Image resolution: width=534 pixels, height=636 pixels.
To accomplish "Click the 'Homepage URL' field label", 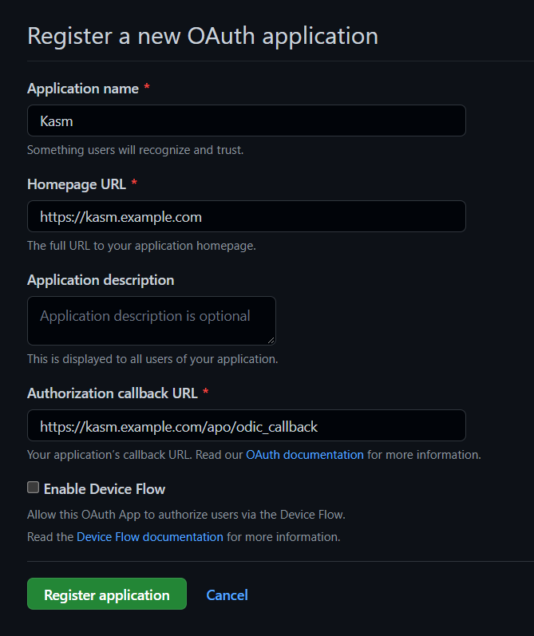I will pos(77,184).
